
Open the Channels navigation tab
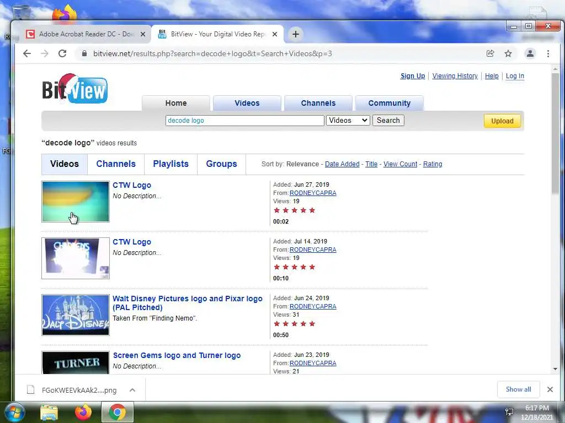pos(318,103)
